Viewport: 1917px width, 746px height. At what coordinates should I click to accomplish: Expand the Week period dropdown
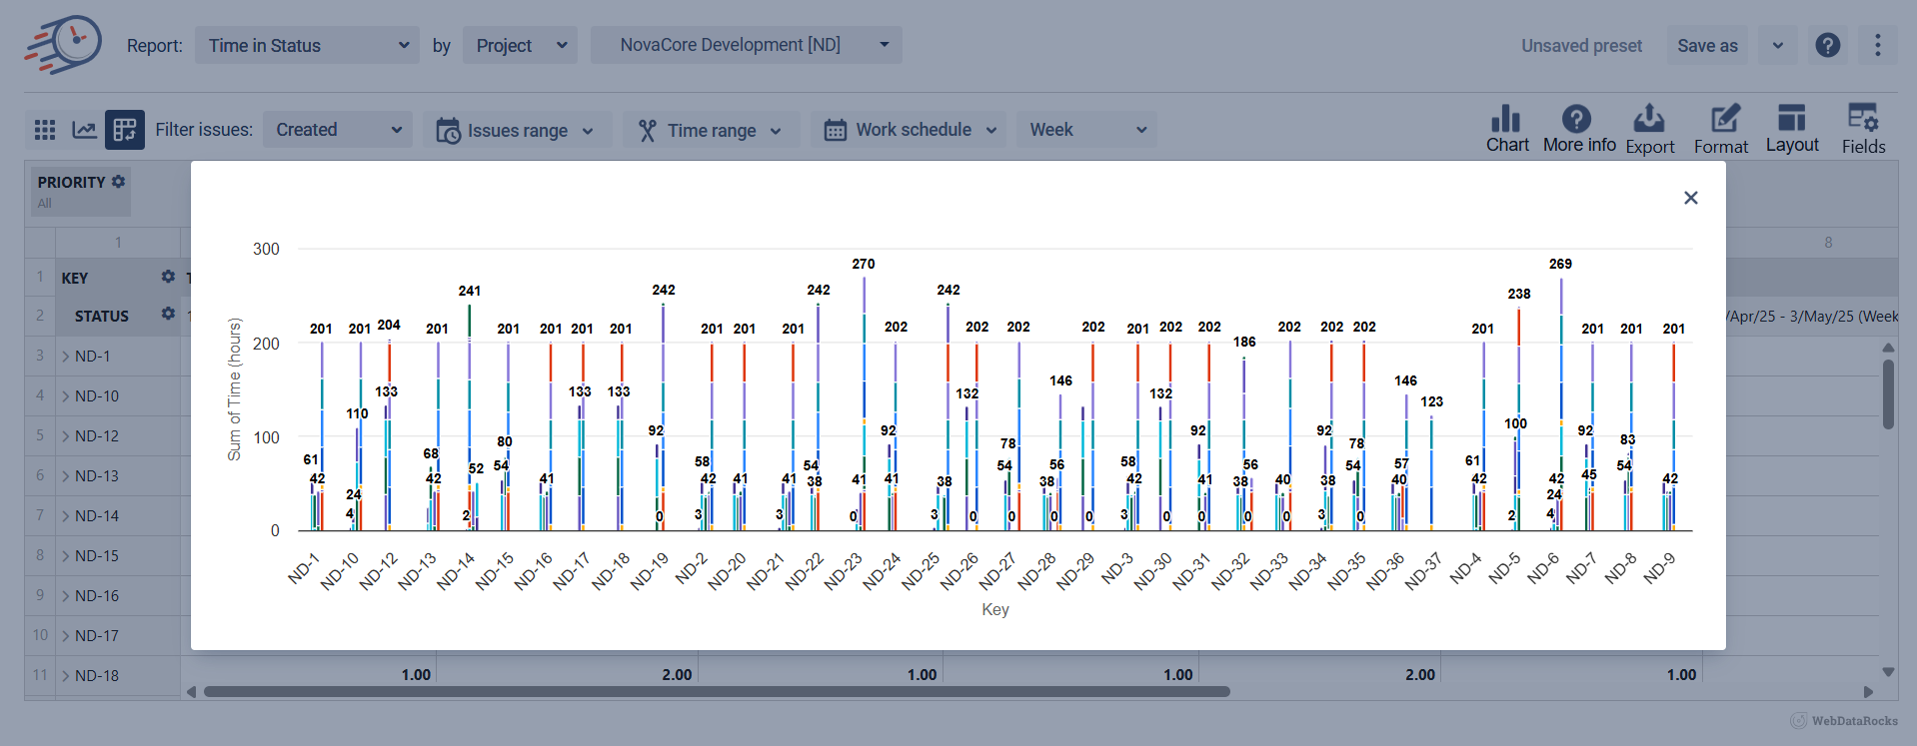click(1086, 130)
